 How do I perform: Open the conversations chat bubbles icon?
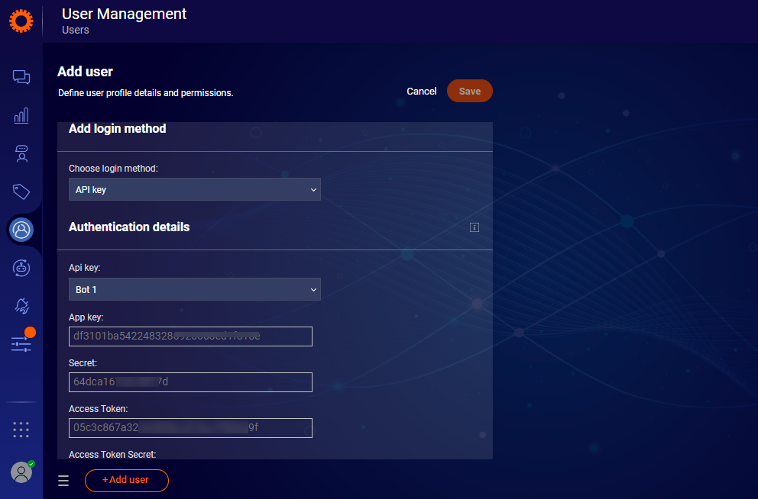tap(21, 77)
